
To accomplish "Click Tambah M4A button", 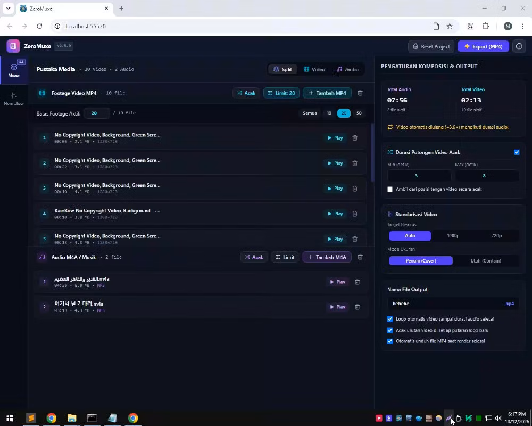I will [x=327, y=257].
